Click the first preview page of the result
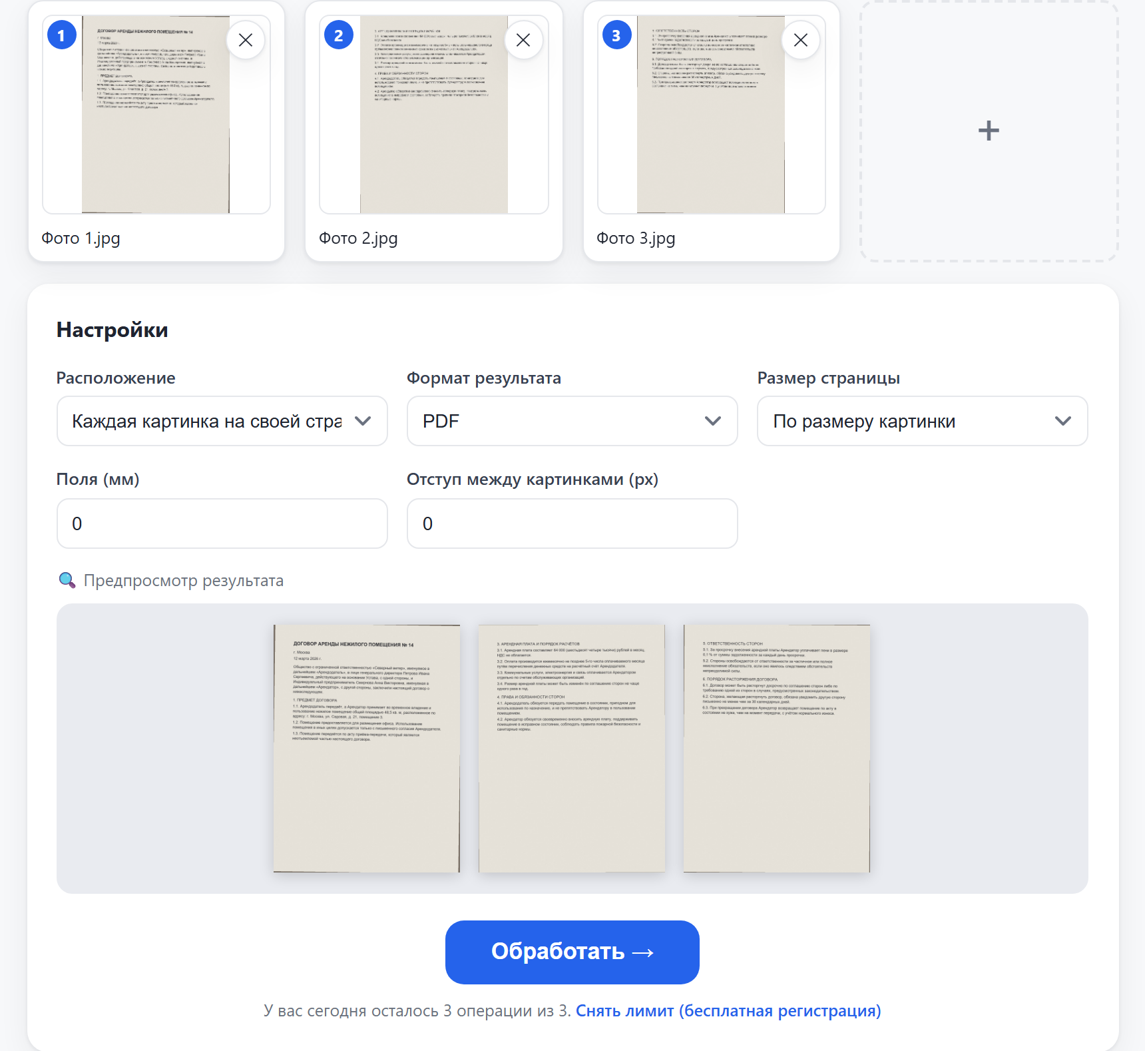The width and height of the screenshot is (1145, 1051). 367,749
